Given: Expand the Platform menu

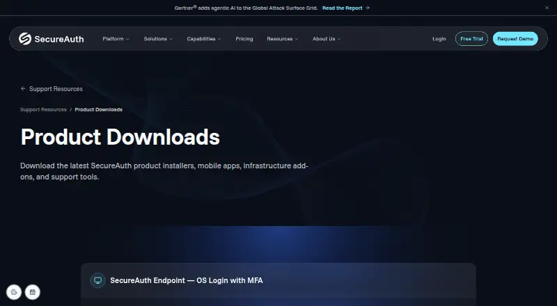Looking at the screenshot, I should tap(116, 39).
